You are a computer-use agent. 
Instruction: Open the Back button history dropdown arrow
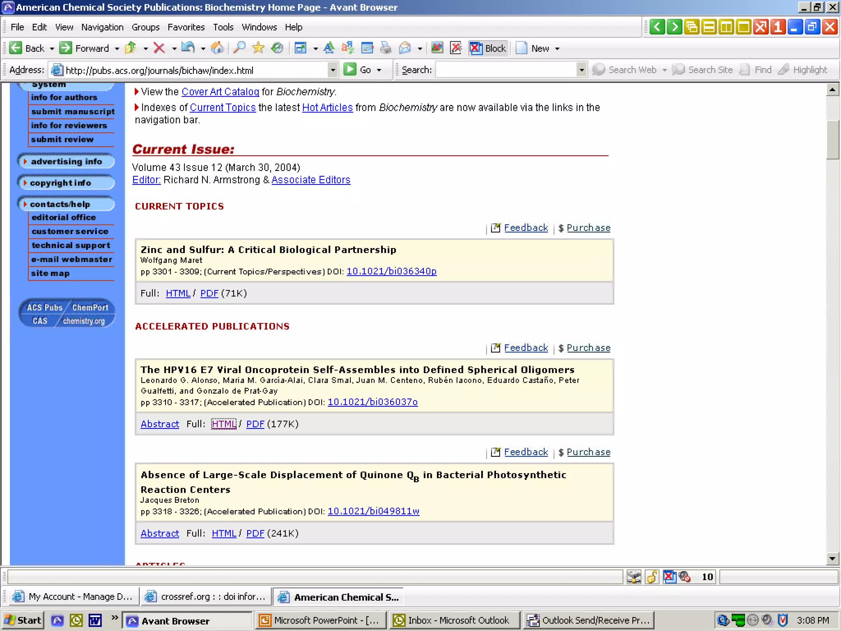52,48
